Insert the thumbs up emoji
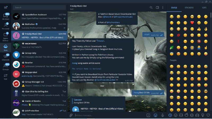Screen dimensions: 212x119 (x=199, y=29)
